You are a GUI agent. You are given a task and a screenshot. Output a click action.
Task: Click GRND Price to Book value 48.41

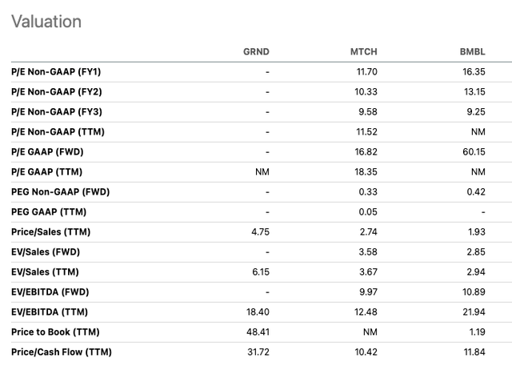(x=258, y=332)
